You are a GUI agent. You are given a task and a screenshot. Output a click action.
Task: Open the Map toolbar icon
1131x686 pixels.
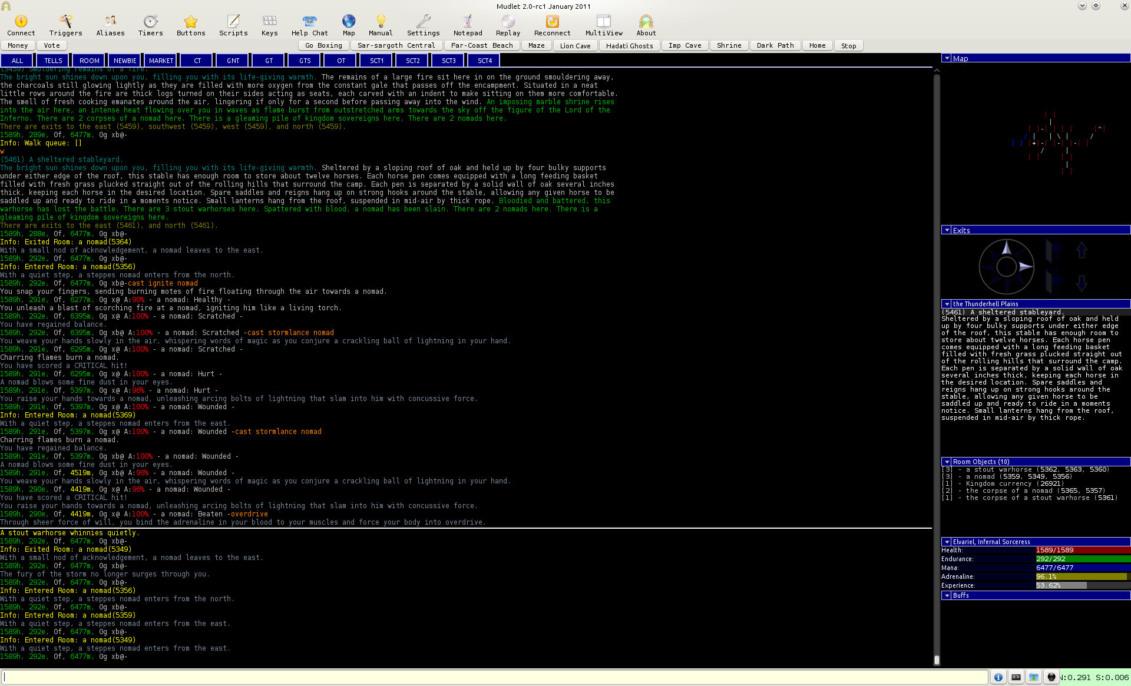(x=349, y=26)
